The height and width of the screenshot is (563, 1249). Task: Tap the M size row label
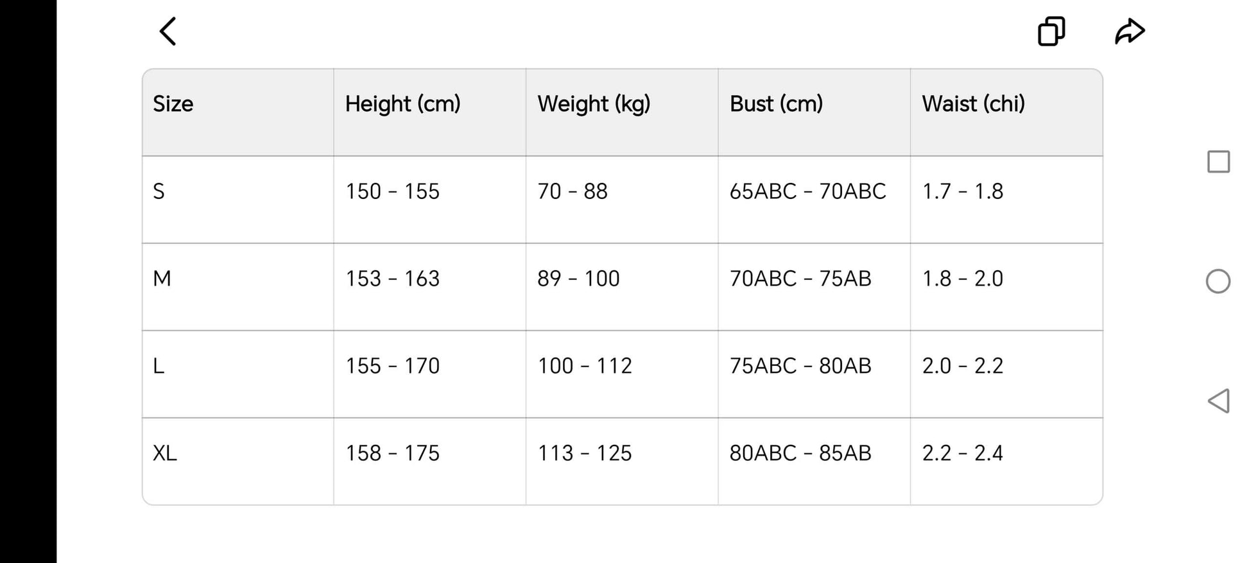coord(162,279)
